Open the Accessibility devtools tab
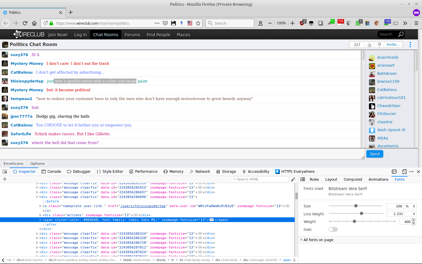The image size is (422, 264). click(256, 172)
